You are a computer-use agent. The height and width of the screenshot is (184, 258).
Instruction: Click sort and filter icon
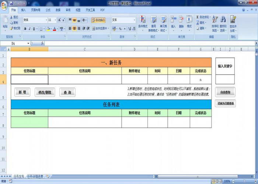[x=215, y=20]
